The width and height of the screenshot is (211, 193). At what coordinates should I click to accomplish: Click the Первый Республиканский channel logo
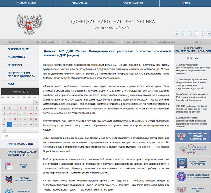pyautogui.click(x=9, y=179)
